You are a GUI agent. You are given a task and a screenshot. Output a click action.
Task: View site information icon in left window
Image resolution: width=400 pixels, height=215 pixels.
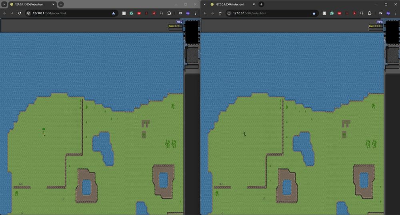[x=28, y=13]
